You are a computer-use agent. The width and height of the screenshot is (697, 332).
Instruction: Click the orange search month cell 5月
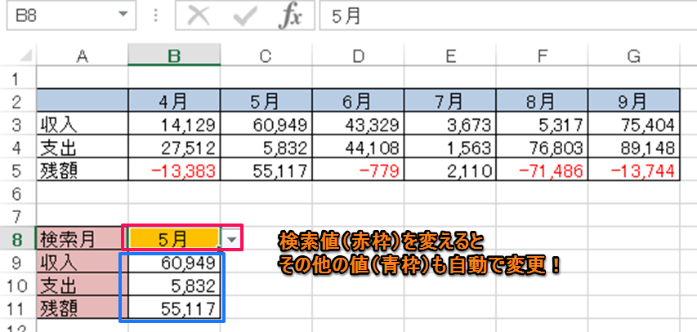(172, 239)
